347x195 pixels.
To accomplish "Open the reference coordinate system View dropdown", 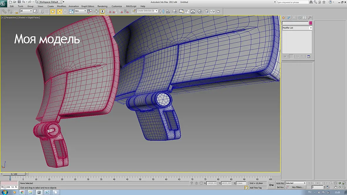I will pyautogui.click(x=80, y=11).
